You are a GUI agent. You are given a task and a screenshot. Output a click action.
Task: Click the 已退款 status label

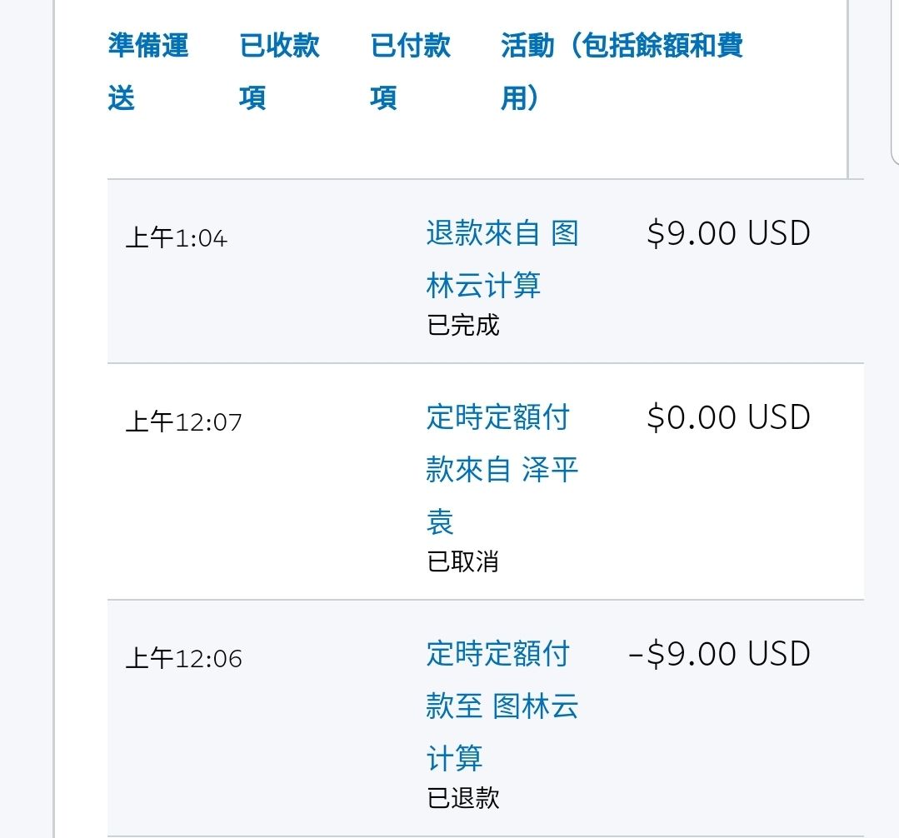tap(462, 798)
